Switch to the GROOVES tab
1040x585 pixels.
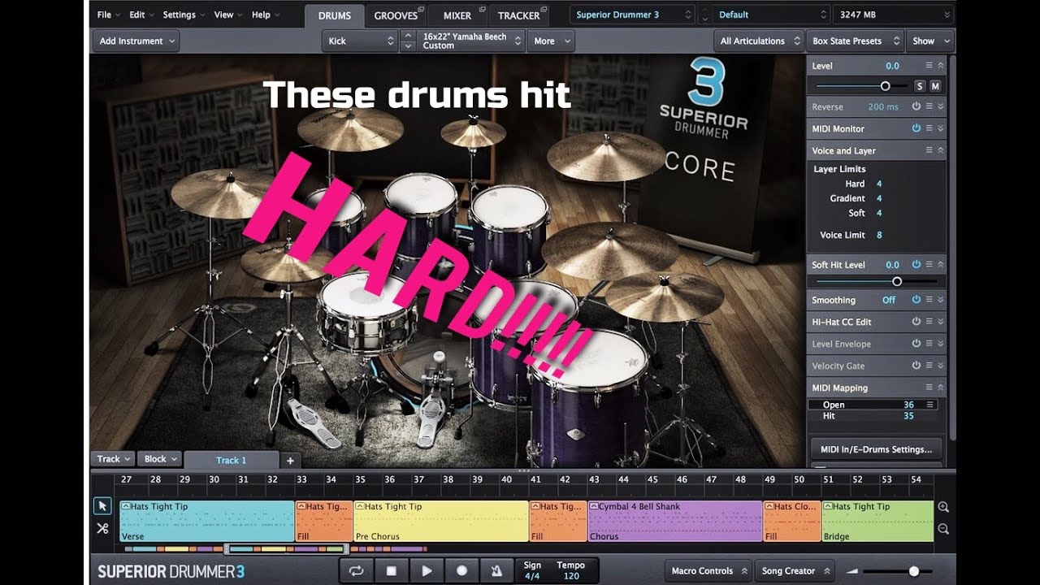[x=396, y=15]
